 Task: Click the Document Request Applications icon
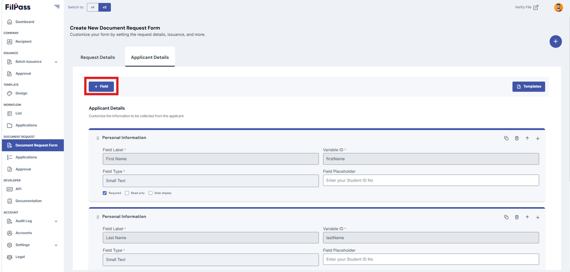pos(9,157)
